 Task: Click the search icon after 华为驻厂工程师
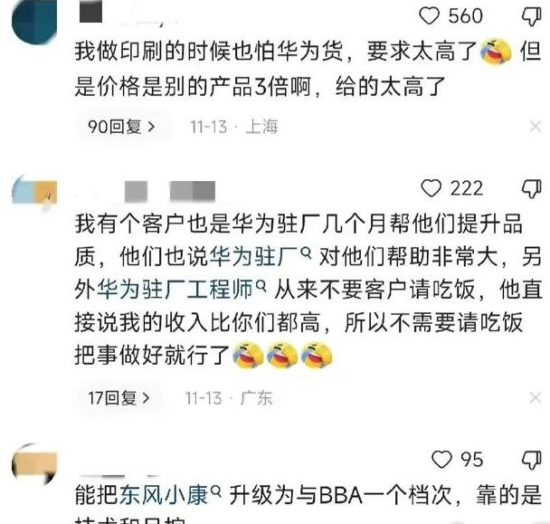[261, 284]
